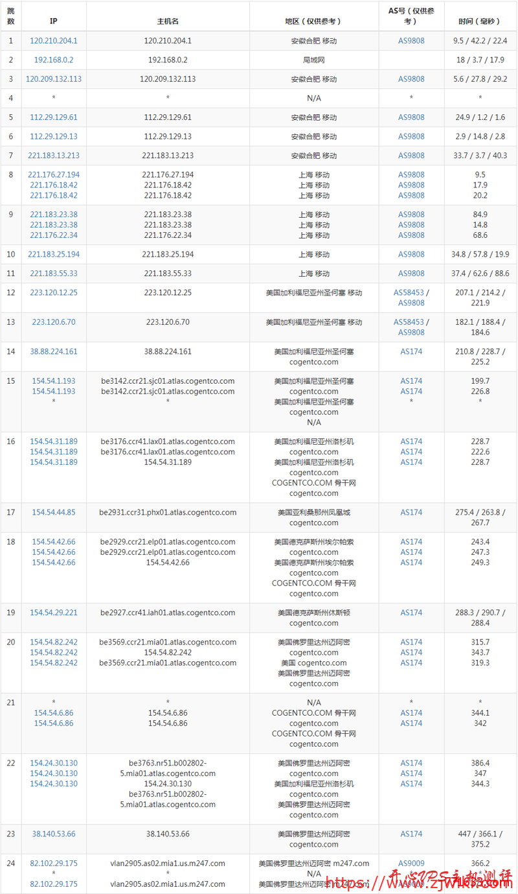
Task: Open IP link 120.209.132.113
Action: pyautogui.click(x=54, y=79)
